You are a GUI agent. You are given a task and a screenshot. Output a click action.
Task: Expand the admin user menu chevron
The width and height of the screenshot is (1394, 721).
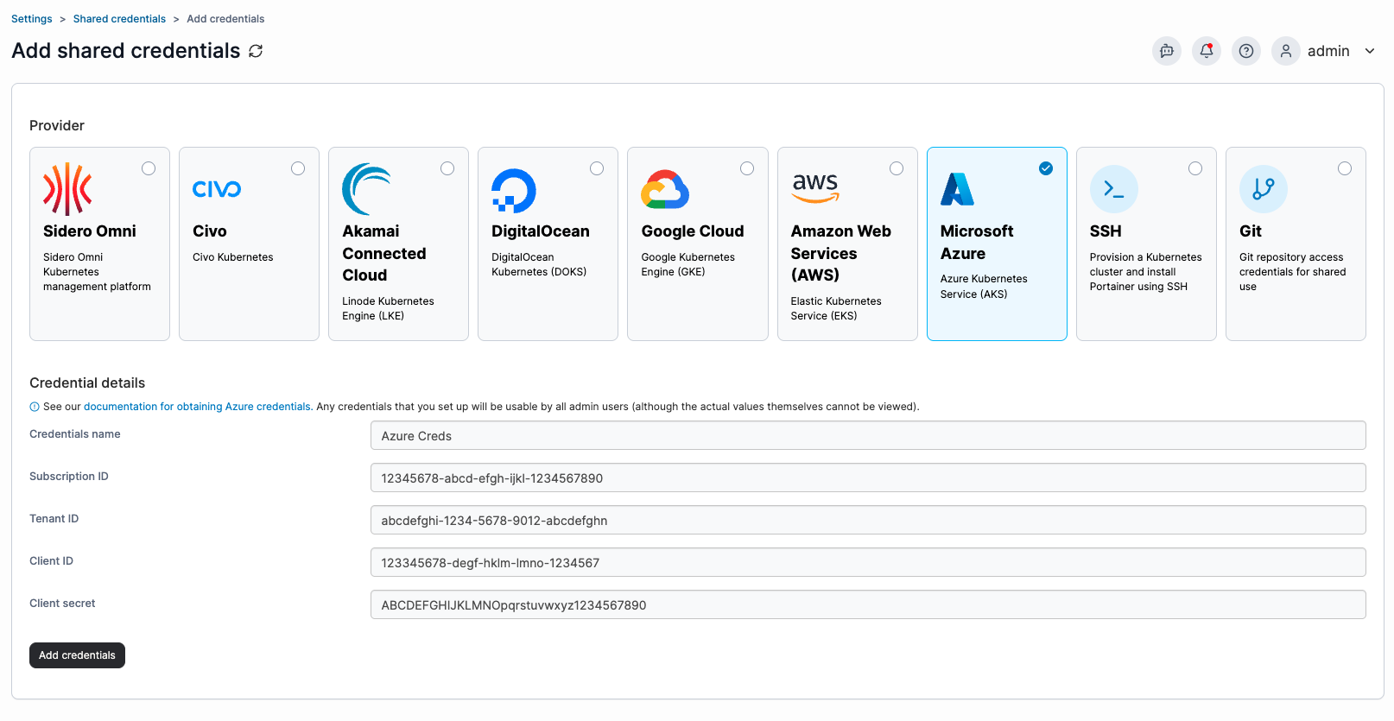tap(1370, 51)
